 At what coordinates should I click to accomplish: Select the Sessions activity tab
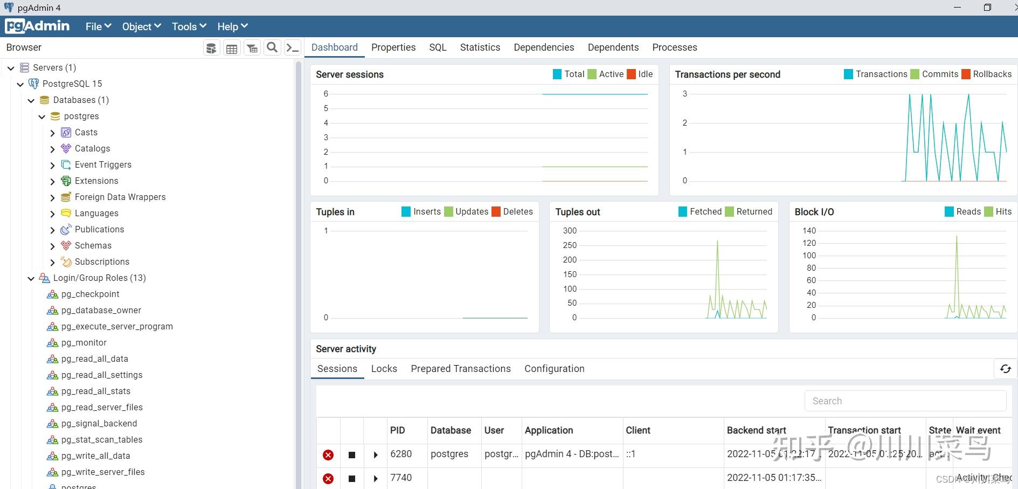337,369
